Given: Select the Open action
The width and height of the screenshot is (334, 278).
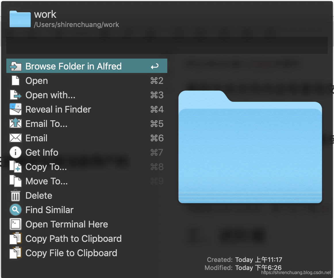Looking at the screenshot, I should [87, 81].
